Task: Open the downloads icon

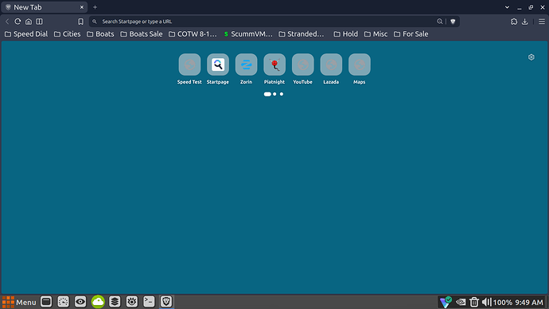Action: pos(524,22)
